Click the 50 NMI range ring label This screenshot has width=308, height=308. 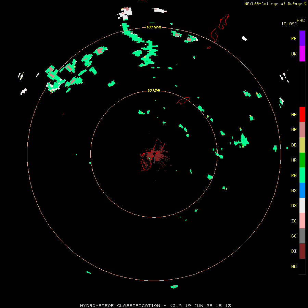pyautogui.click(x=154, y=90)
